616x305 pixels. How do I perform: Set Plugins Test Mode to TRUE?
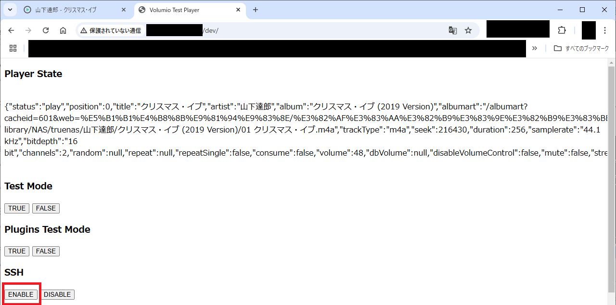pyautogui.click(x=17, y=251)
